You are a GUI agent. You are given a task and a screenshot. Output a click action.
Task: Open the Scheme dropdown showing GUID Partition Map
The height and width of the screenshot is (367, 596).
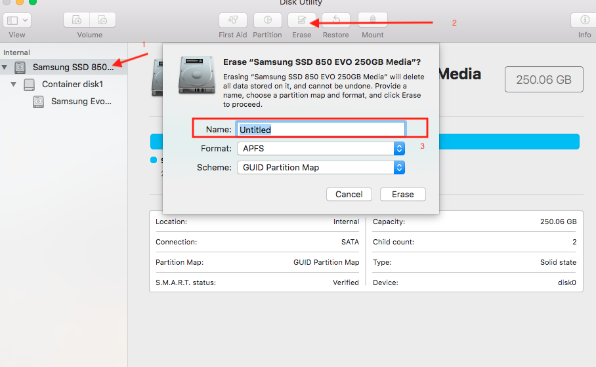(x=321, y=167)
